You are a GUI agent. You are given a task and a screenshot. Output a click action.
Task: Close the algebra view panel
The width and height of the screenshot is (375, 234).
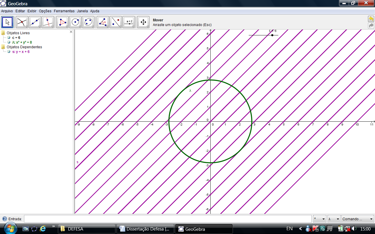[71, 32]
